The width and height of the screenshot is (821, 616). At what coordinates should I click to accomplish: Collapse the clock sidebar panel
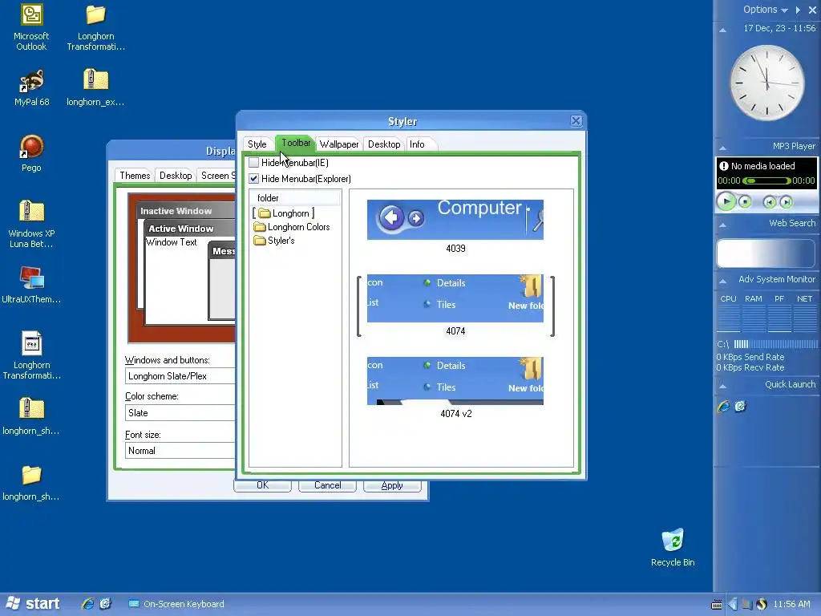(722, 30)
